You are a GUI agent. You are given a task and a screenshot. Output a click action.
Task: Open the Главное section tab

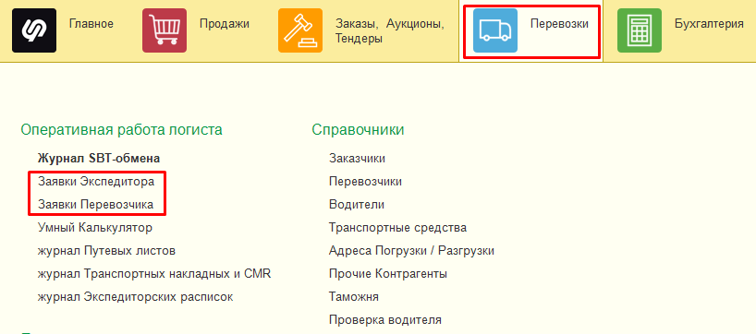click(x=91, y=24)
